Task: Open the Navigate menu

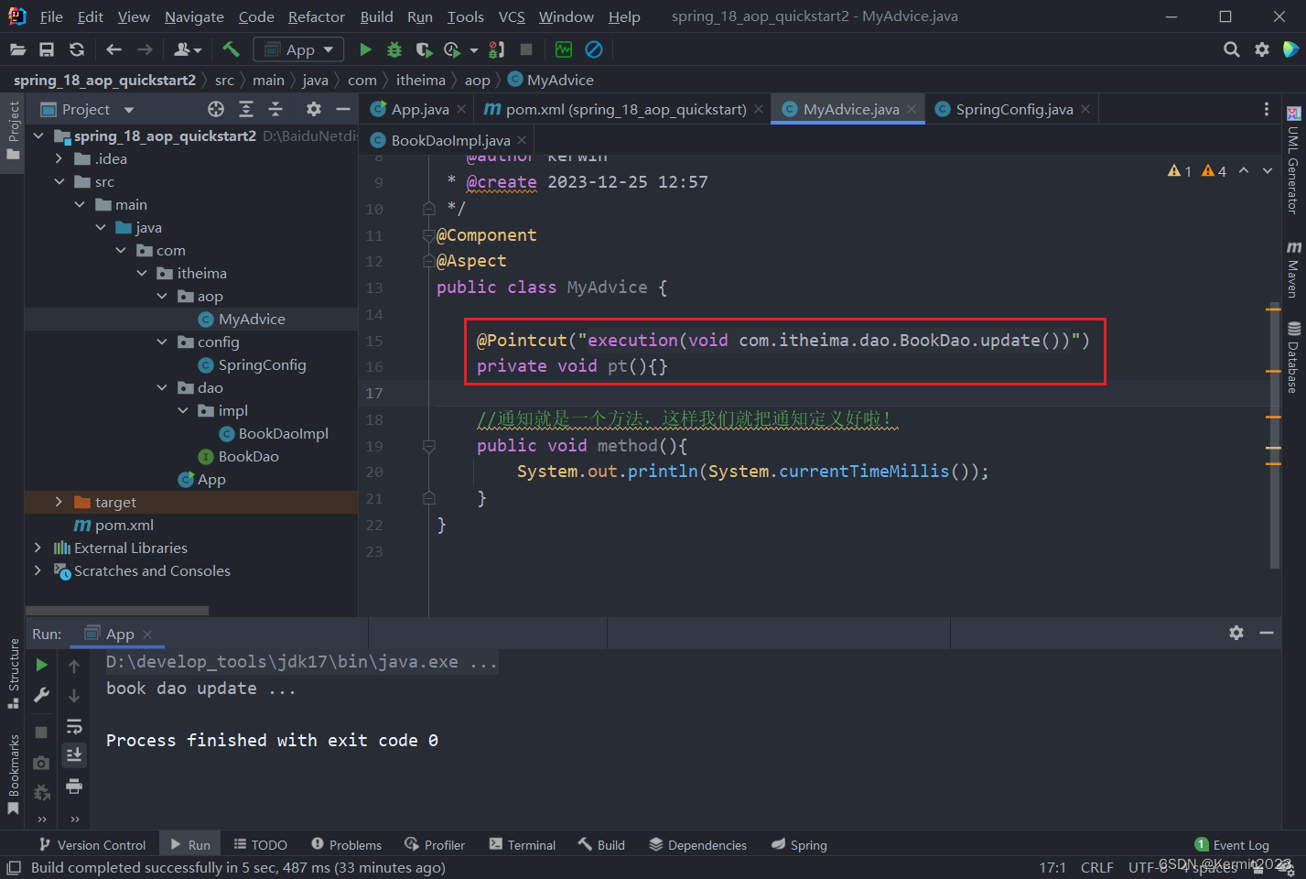Action: [x=194, y=16]
